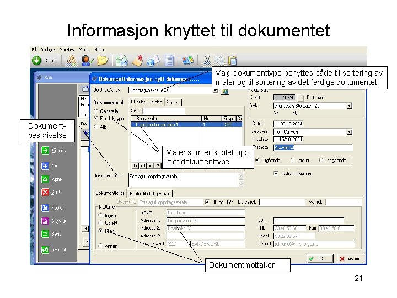Image resolution: width=397 pixels, height=298 pixels.
Task: Select the Generelle radio button
Action: click(x=96, y=111)
